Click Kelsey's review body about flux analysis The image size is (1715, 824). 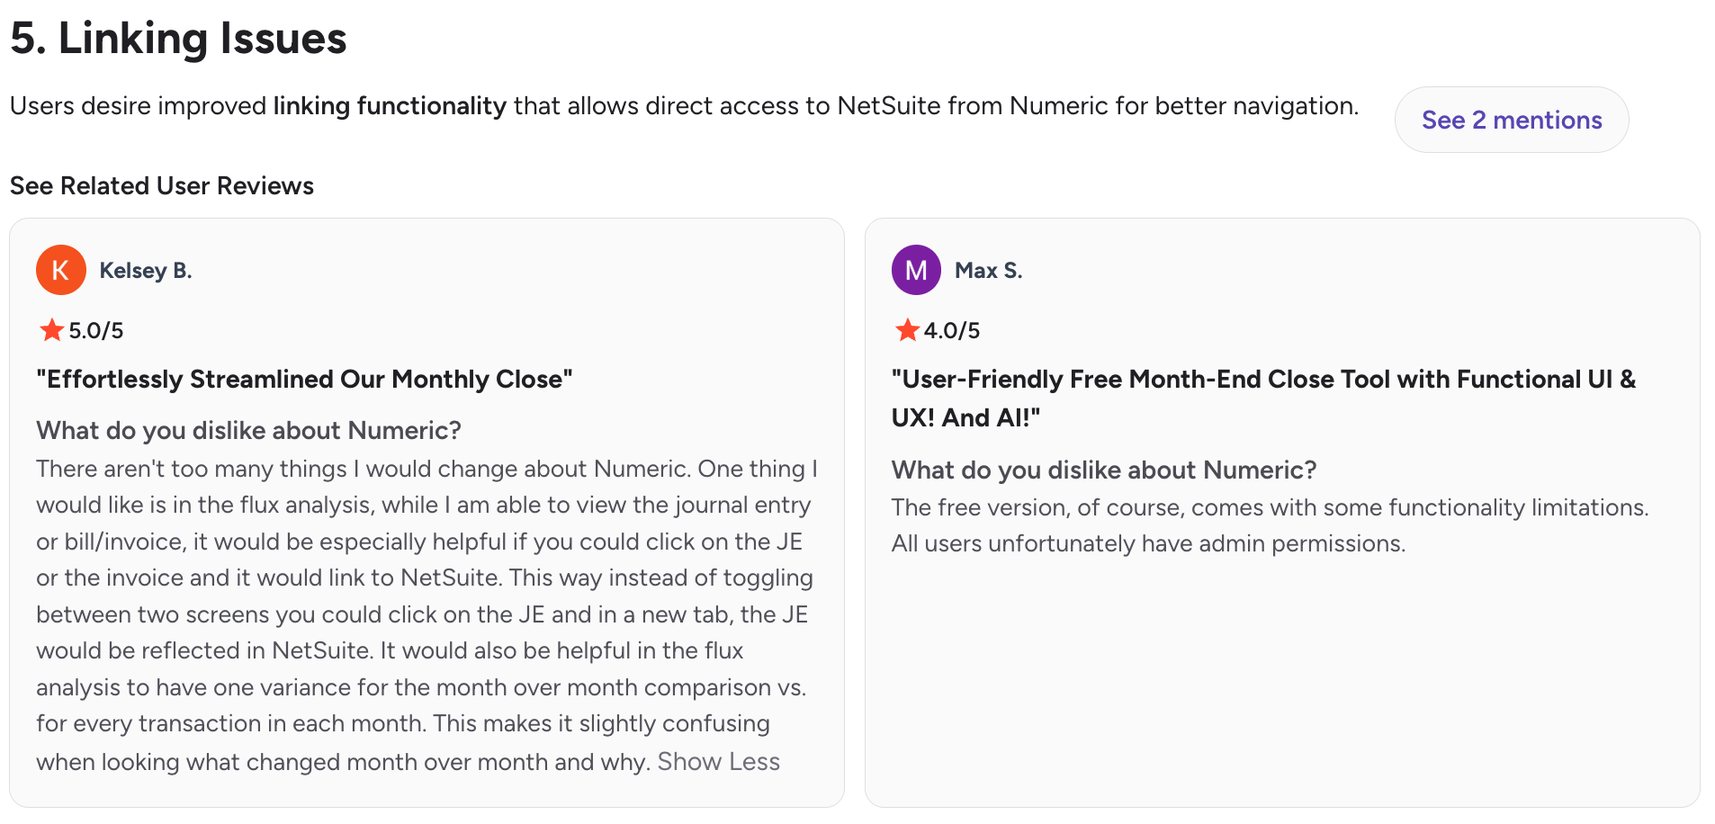pos(427,614)
